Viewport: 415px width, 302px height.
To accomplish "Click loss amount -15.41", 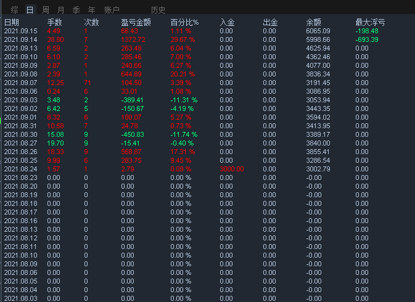I will pyautogui.click(x=130, y=143).
